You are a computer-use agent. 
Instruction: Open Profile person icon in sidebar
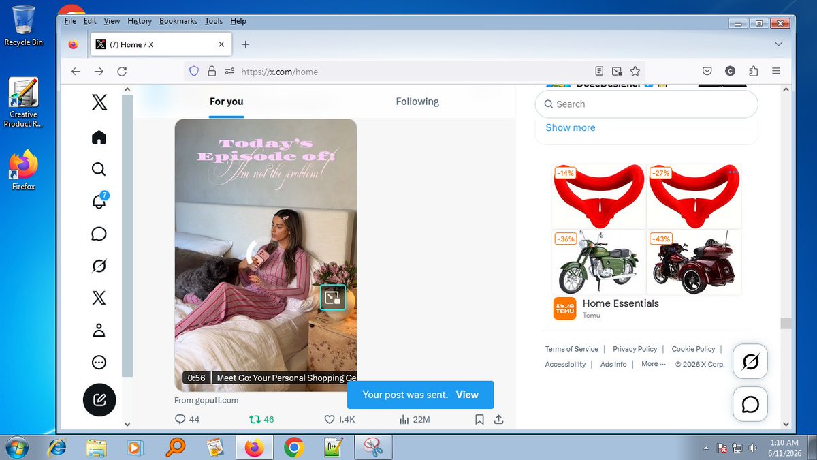pos(99,331)
